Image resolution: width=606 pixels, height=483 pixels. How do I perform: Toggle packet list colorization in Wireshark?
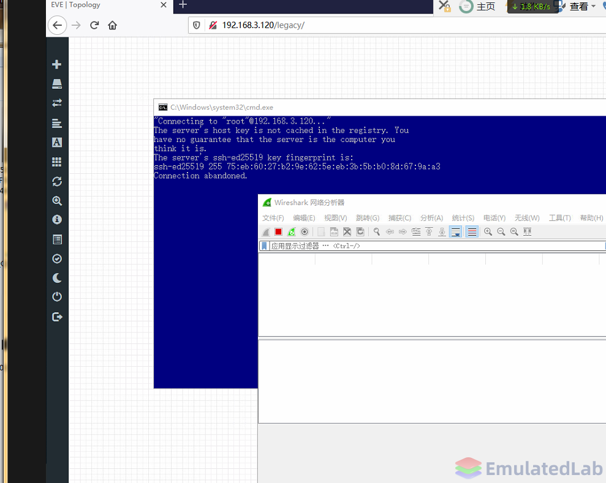click(472, 231)
